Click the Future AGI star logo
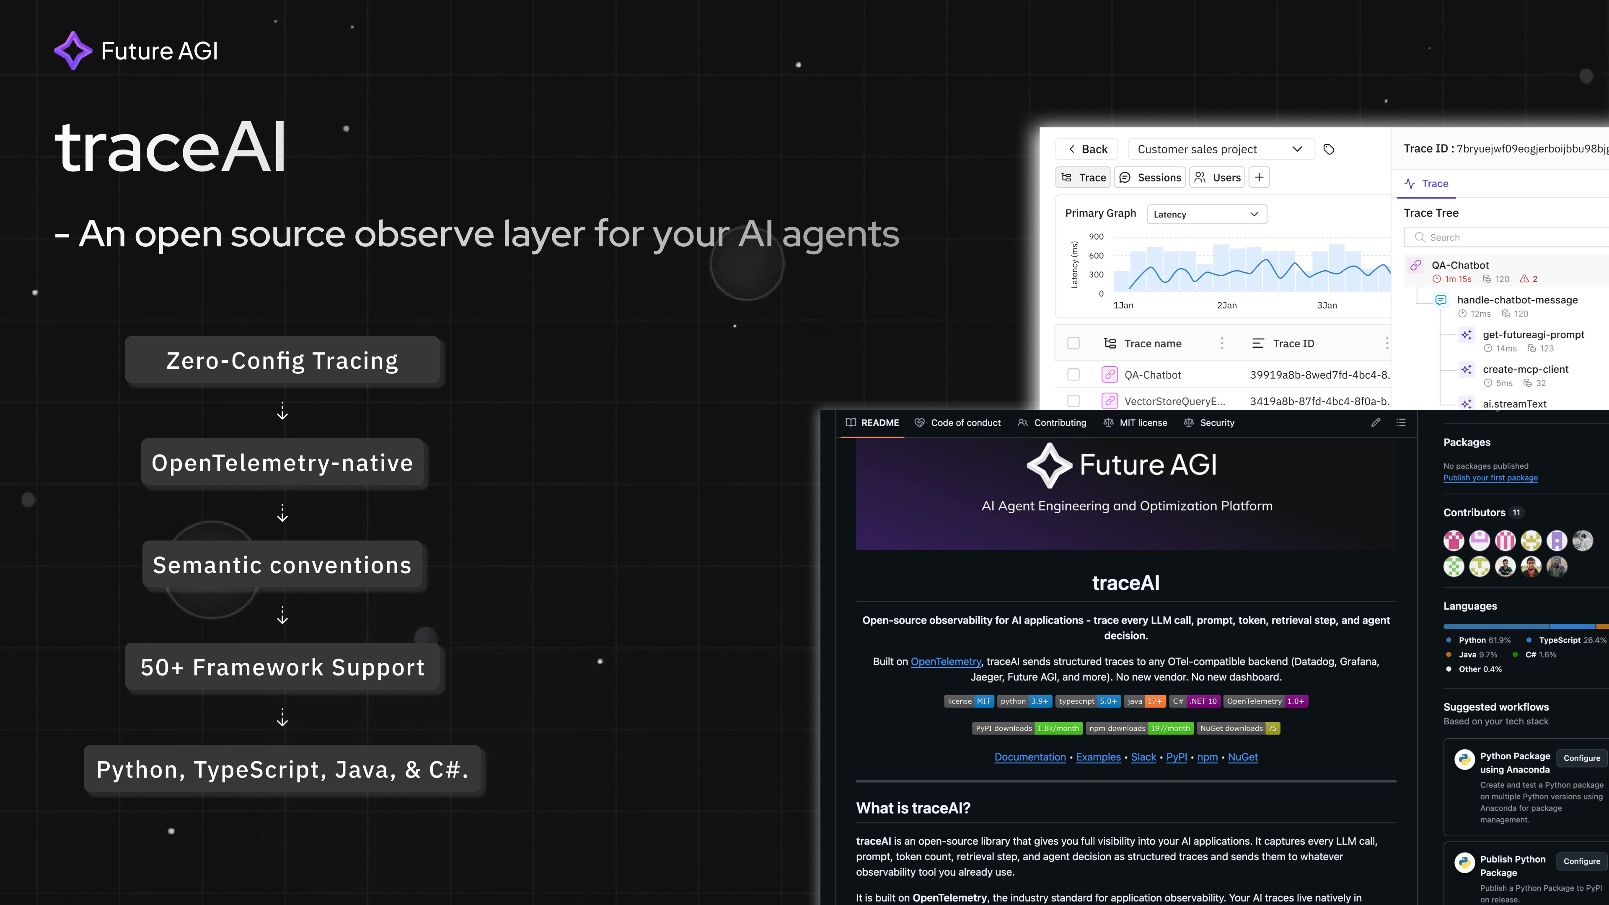This screenshot has height=905, width=1609. click(x=73, y=51)
